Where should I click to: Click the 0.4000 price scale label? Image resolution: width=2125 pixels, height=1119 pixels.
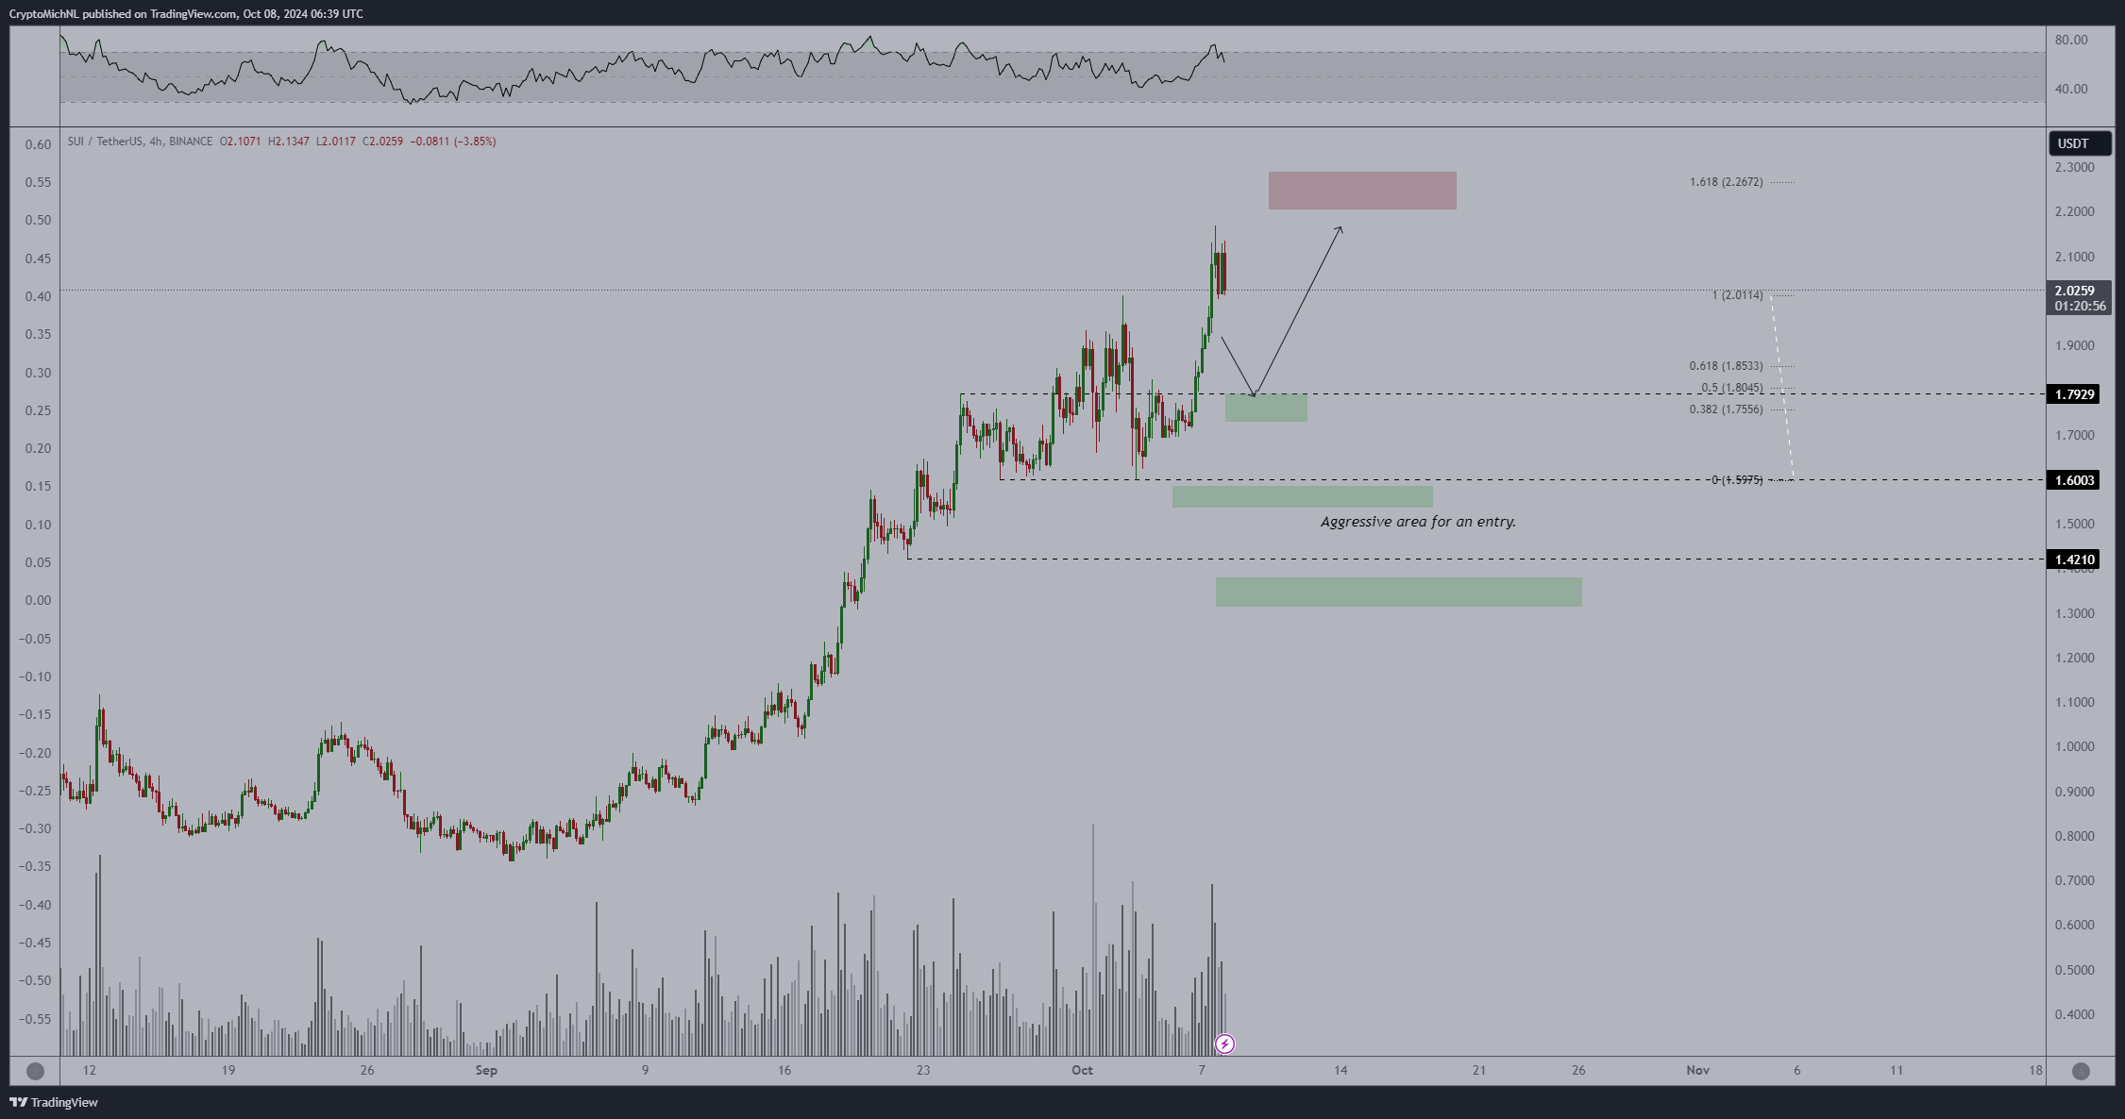pos(2074,1014)
